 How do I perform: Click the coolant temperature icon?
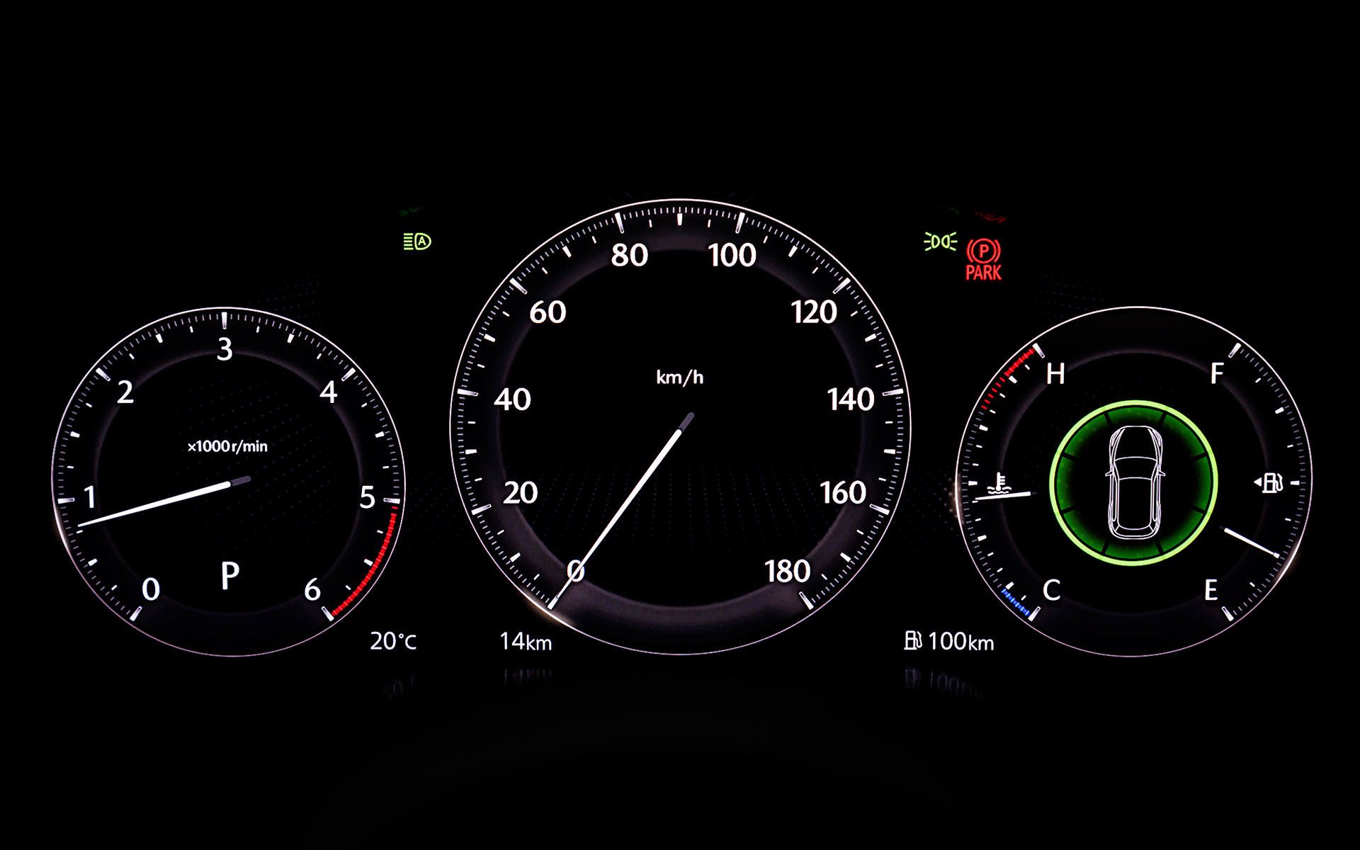[999, 483]
